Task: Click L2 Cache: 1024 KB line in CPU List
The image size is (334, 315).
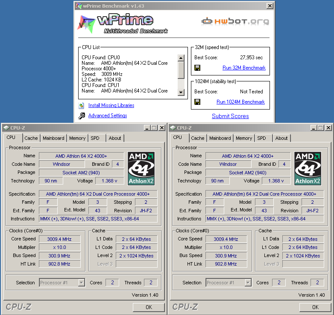Action: pos(101,80)
